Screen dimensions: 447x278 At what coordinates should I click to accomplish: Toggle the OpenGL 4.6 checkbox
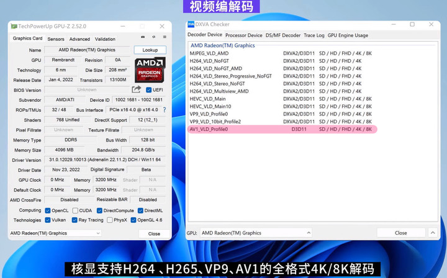coord(133,220)
